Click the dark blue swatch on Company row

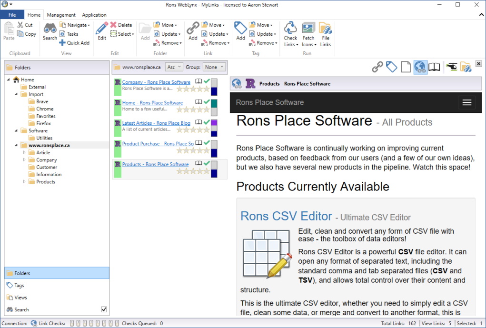click(x=214, y=91)
